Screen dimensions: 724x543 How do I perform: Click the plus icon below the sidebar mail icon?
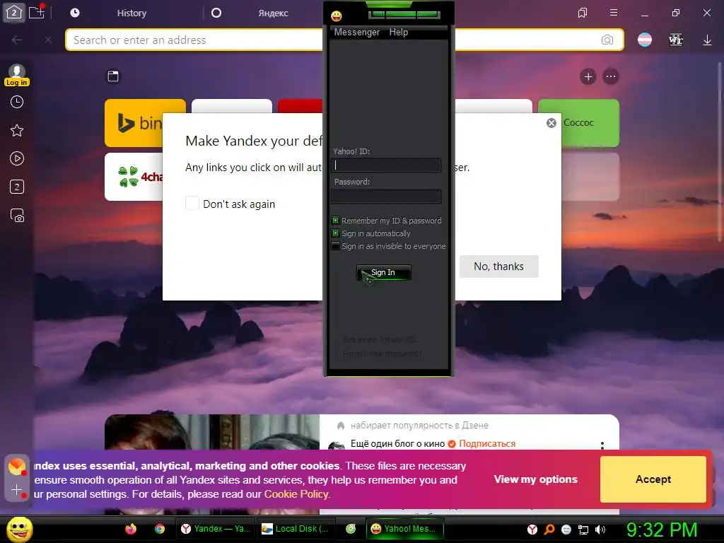16,490
